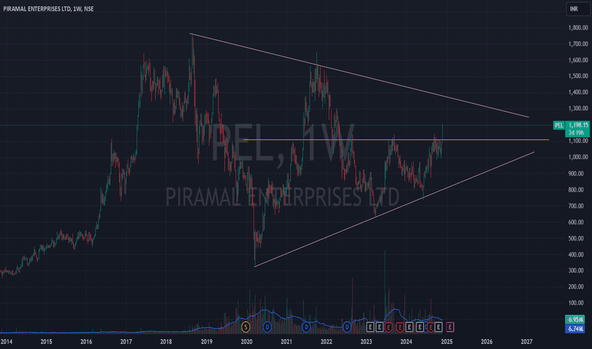
Task: Click the 2d 19h bar countdown
Action: coord(577,133)
